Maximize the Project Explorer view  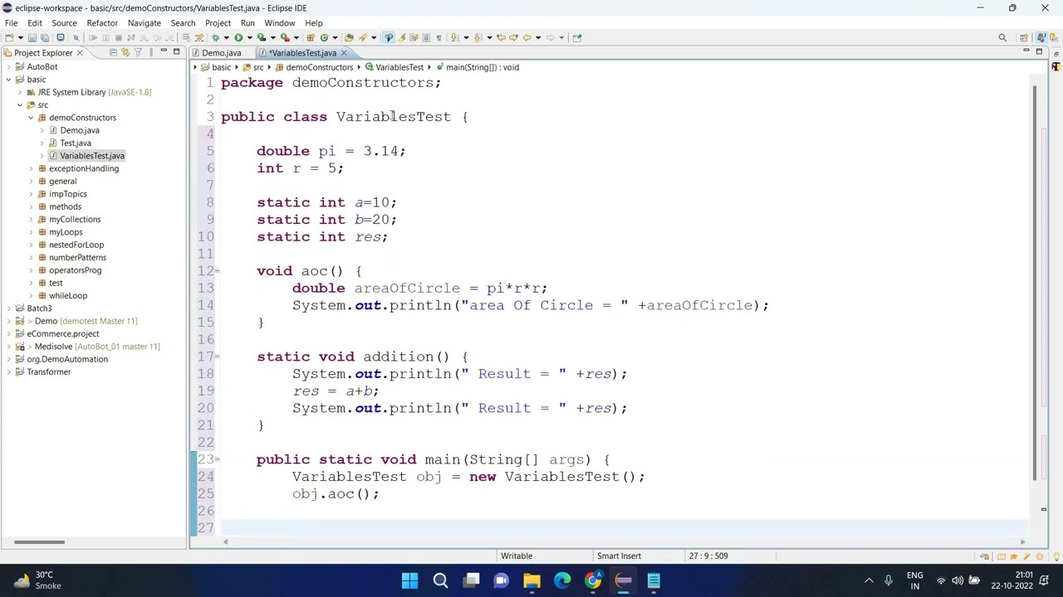[x=176, y=51]
